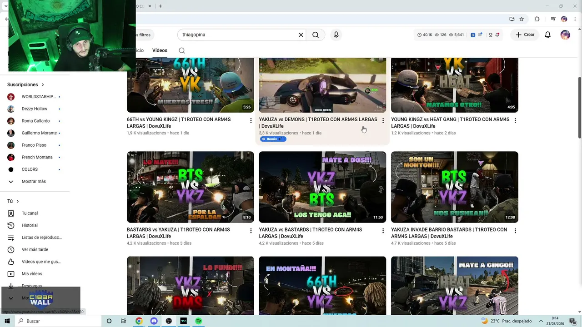Image resolution: width=582 pixels, height=327 pixels.
Task: Start voice search with the microphone
Action: pos(336,35)
